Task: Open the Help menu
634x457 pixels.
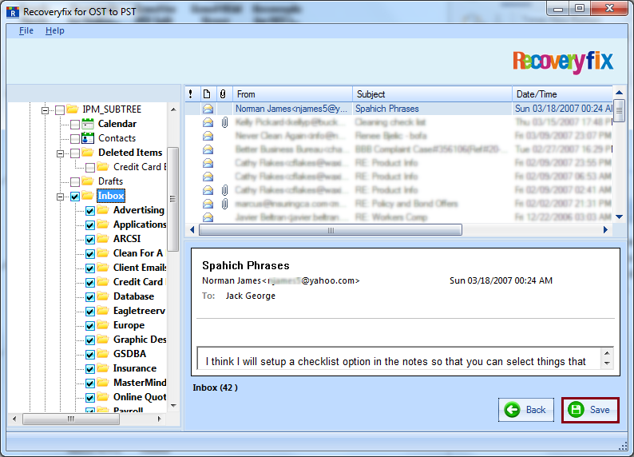Action: 55,30
